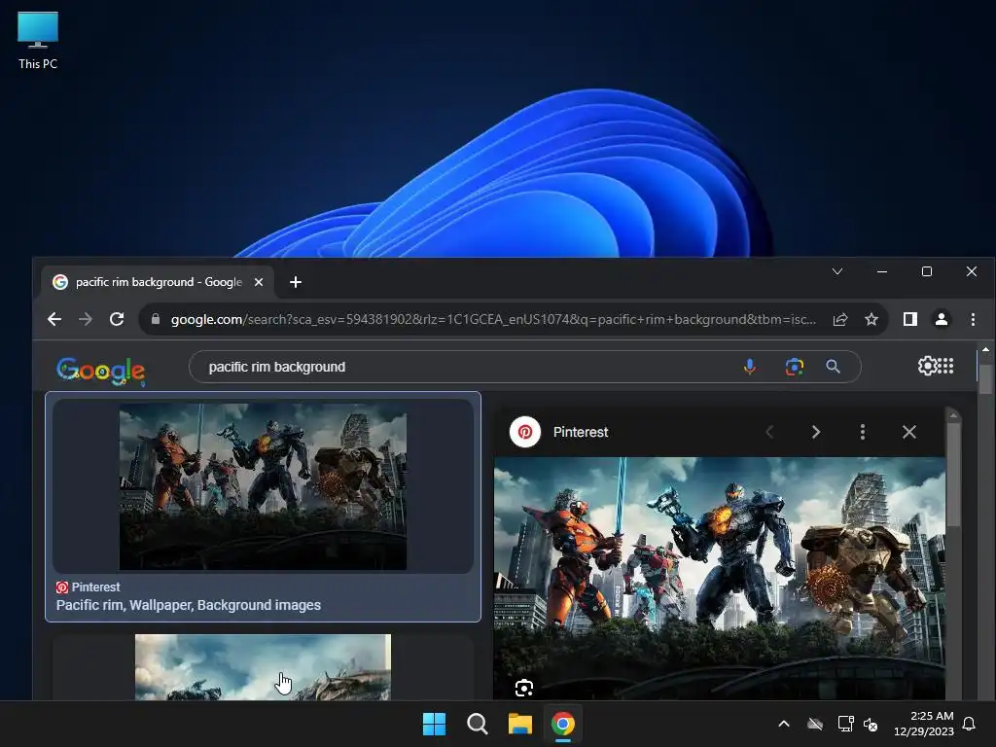Open 'Pacific rim, Wallpaper, Background images' title
This screenshot has width=996, height=747.
click(188, 605)
